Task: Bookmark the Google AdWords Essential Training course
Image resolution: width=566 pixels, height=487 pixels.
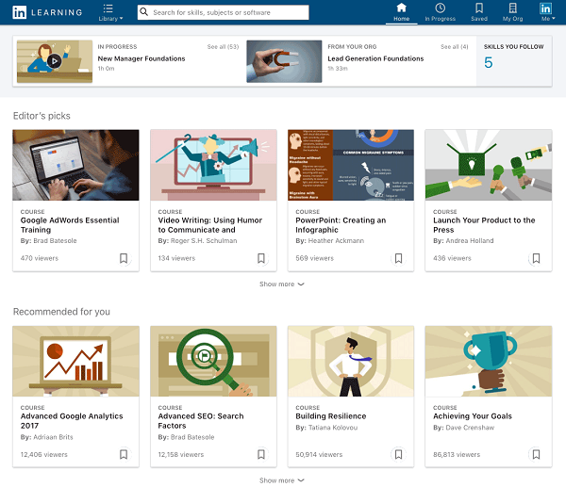Action: tap(124, 258)
